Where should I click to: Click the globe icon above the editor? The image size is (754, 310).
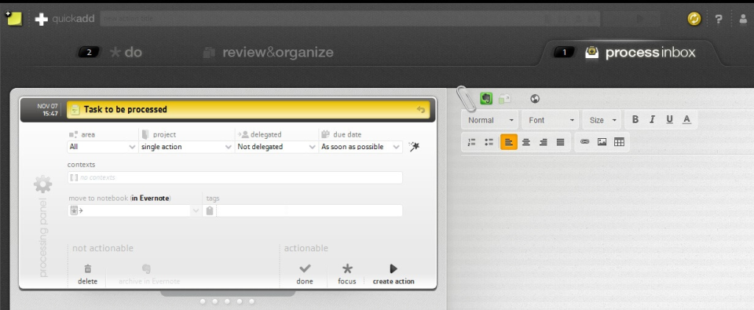pyautogui.click(x=535, y=99)
